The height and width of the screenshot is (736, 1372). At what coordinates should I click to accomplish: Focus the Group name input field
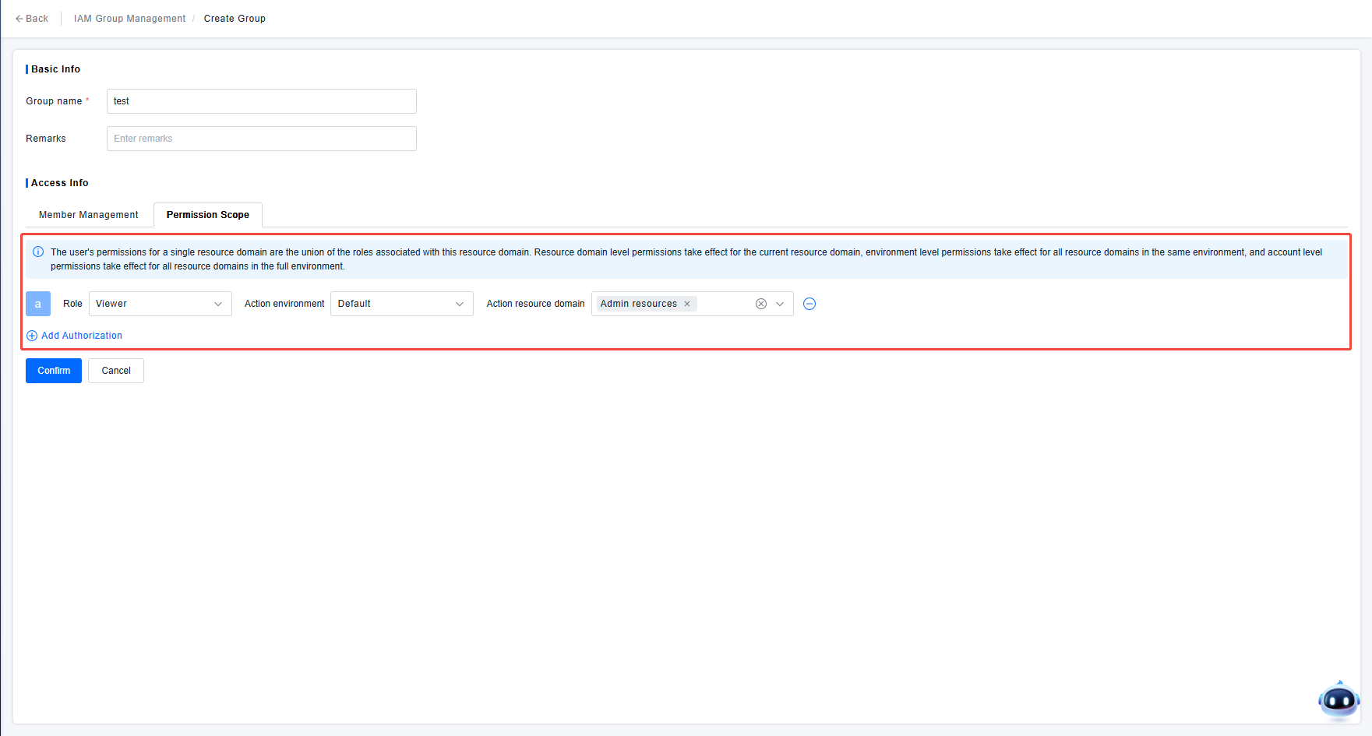261,101
